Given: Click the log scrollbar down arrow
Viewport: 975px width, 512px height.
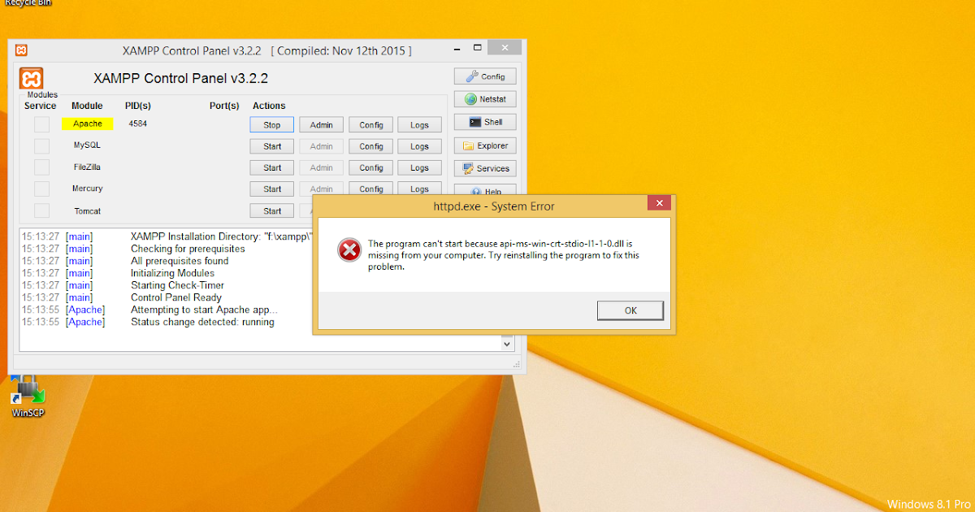Looking at the screenshot, I should [x=508, y=345].
